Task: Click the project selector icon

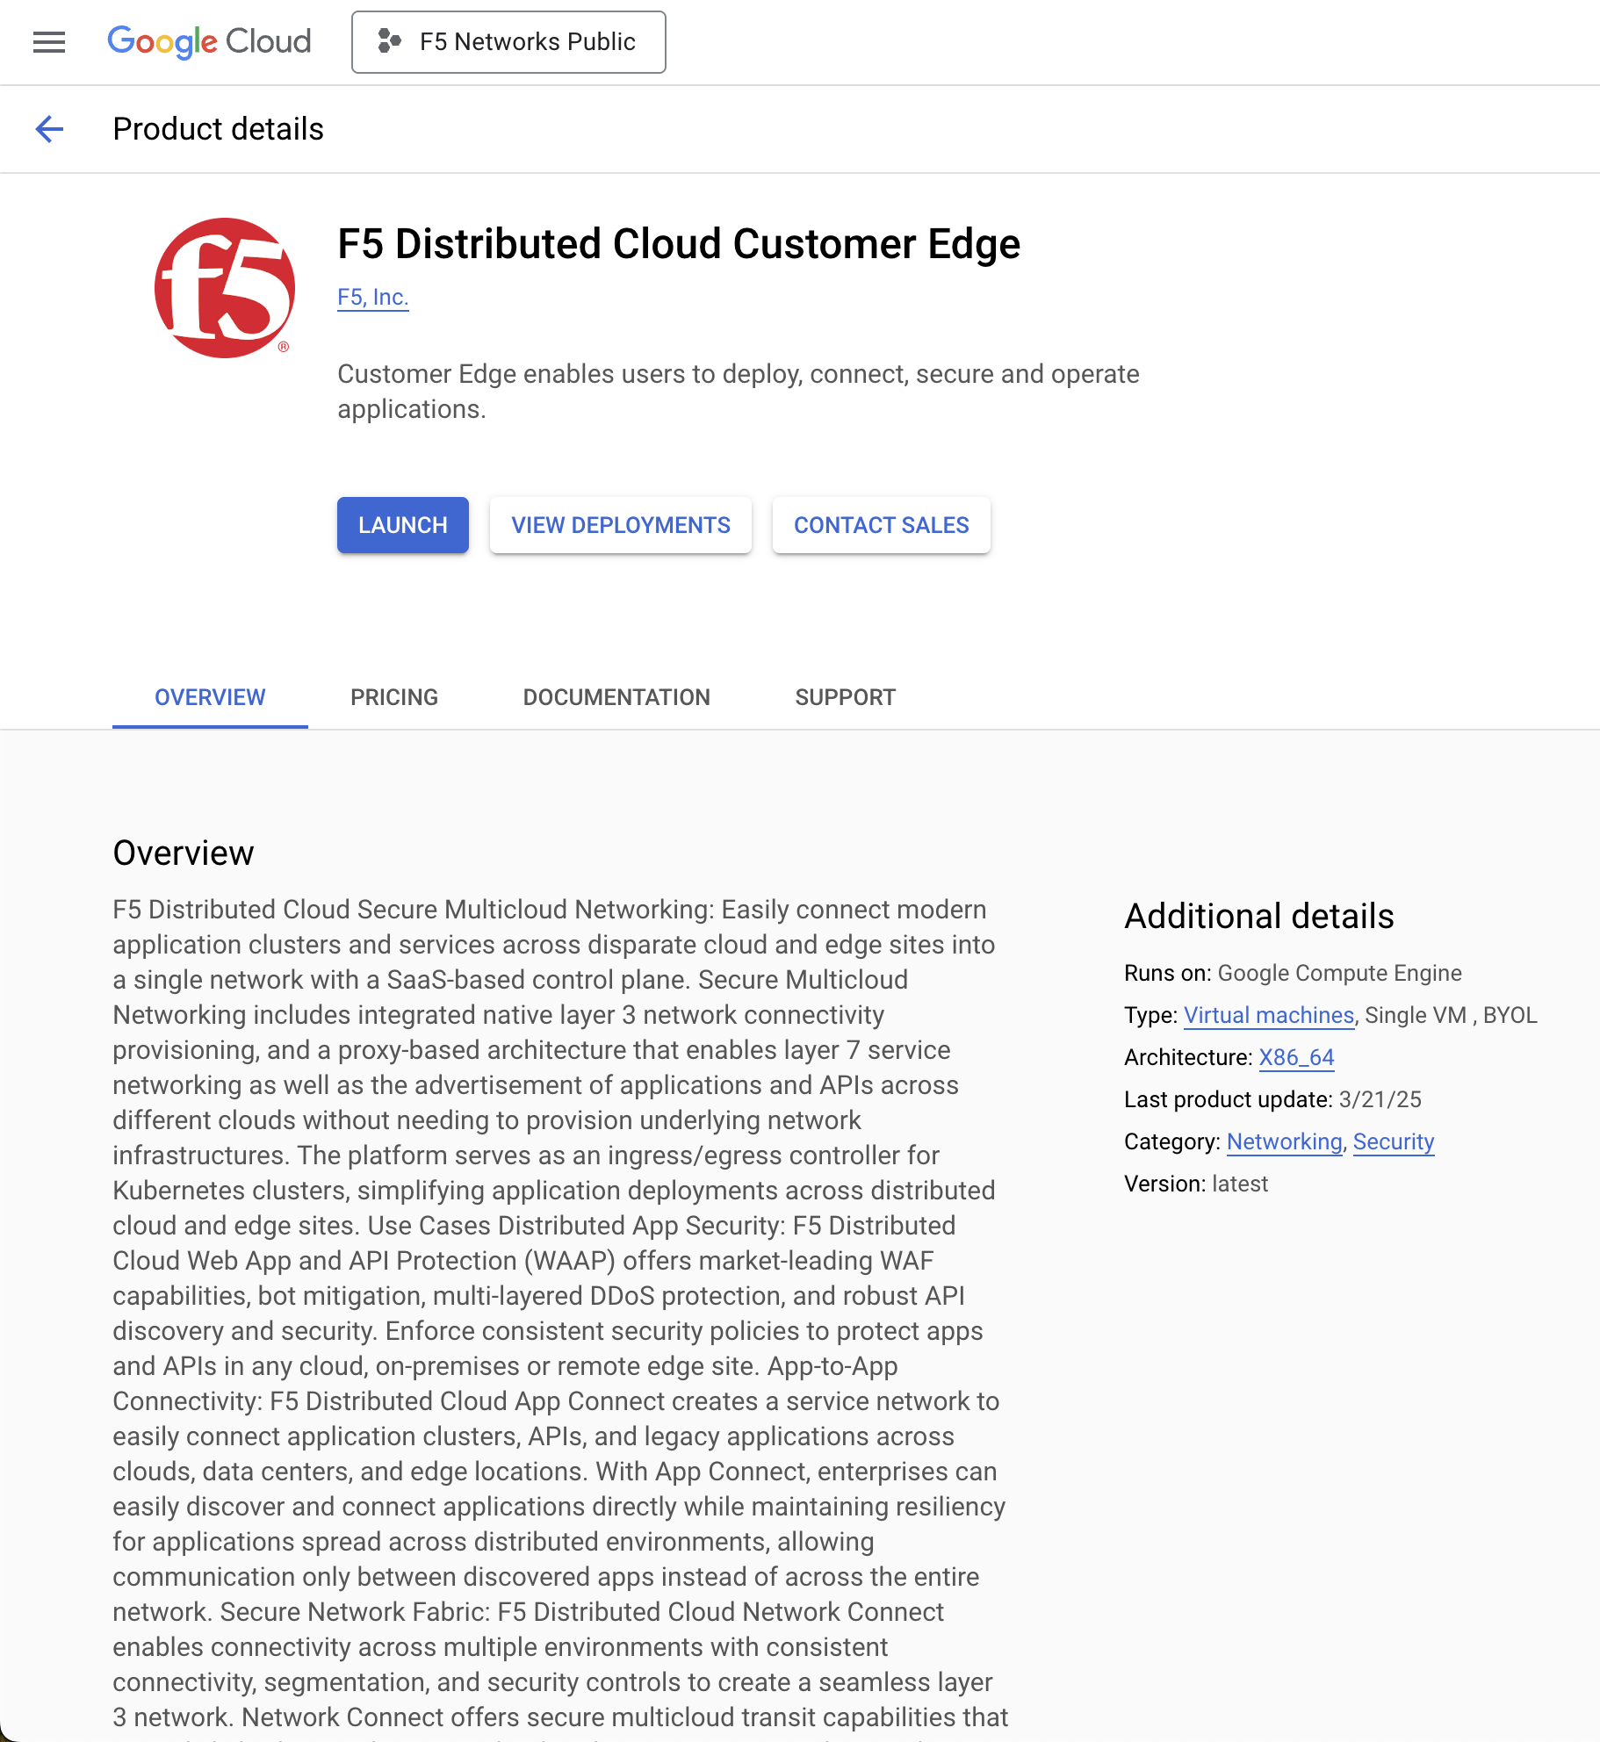Action: point(388,41)
